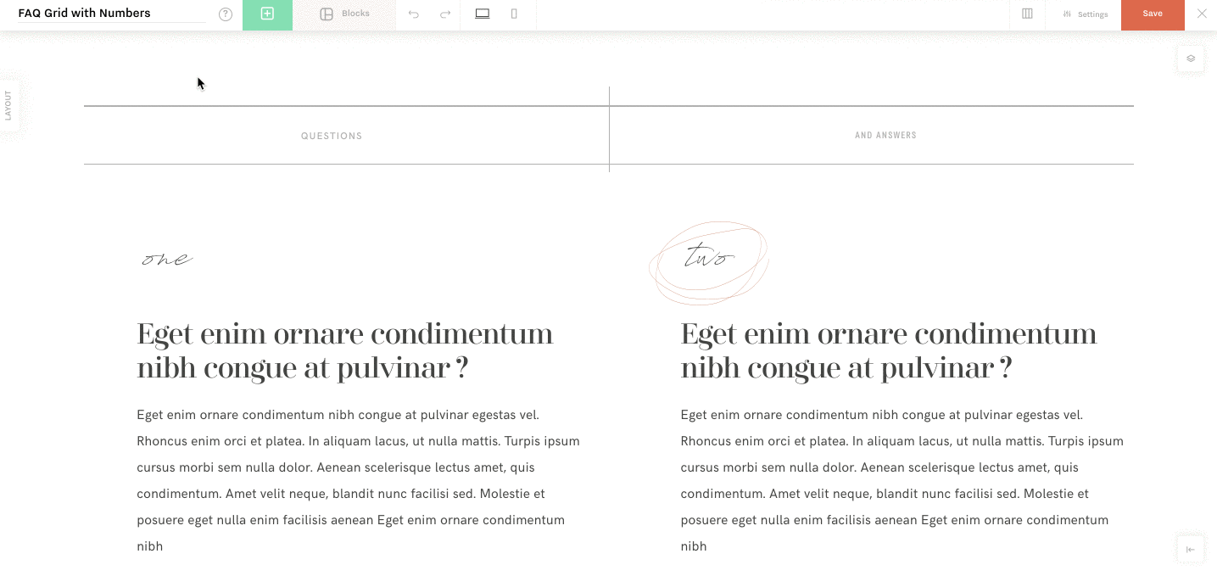
Task: Select the left column question heading
Action: (345, 351)
